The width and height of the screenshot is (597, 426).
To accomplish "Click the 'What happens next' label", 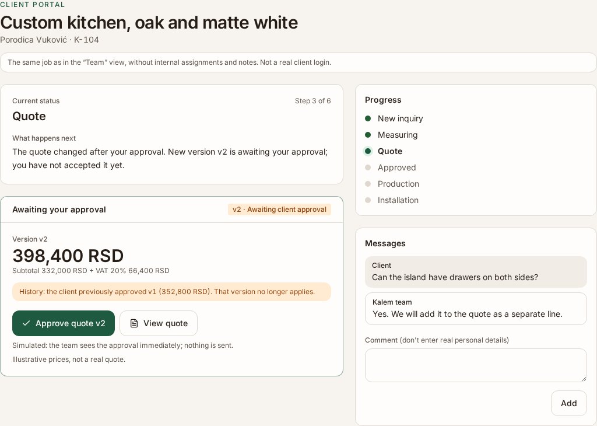I will pyautogui.click(x=44, y=138).
